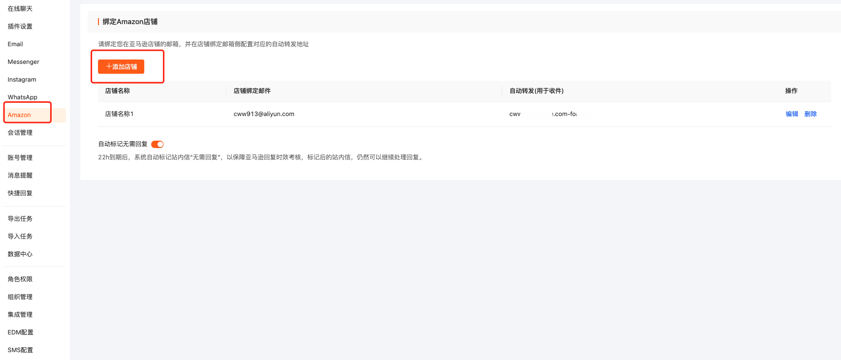The image size is (841, 360).
Task: Open 消息提醒 in sidebar
Action: [20, 176]
